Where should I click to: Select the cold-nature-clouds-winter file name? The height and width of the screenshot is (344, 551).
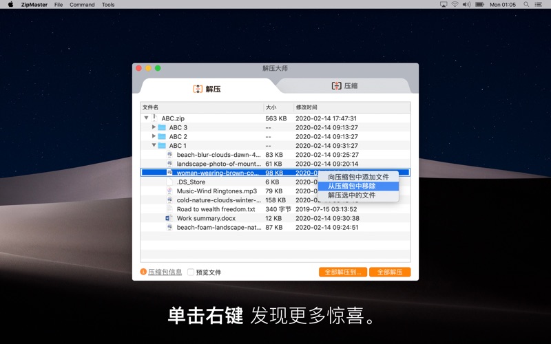coord(218,200)
